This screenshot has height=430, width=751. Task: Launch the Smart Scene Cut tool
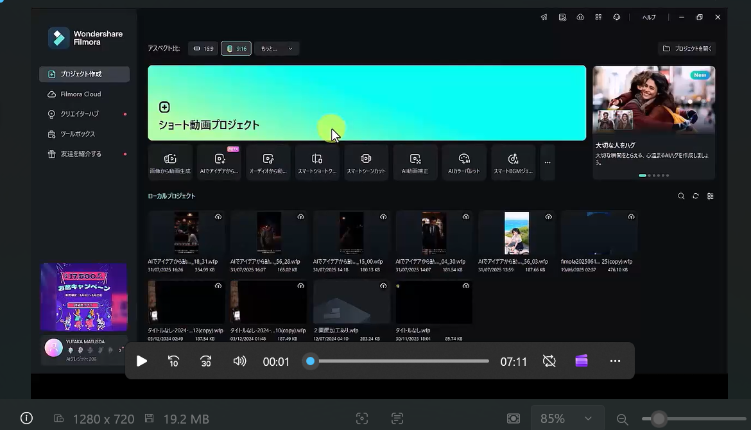coord(366,163)
